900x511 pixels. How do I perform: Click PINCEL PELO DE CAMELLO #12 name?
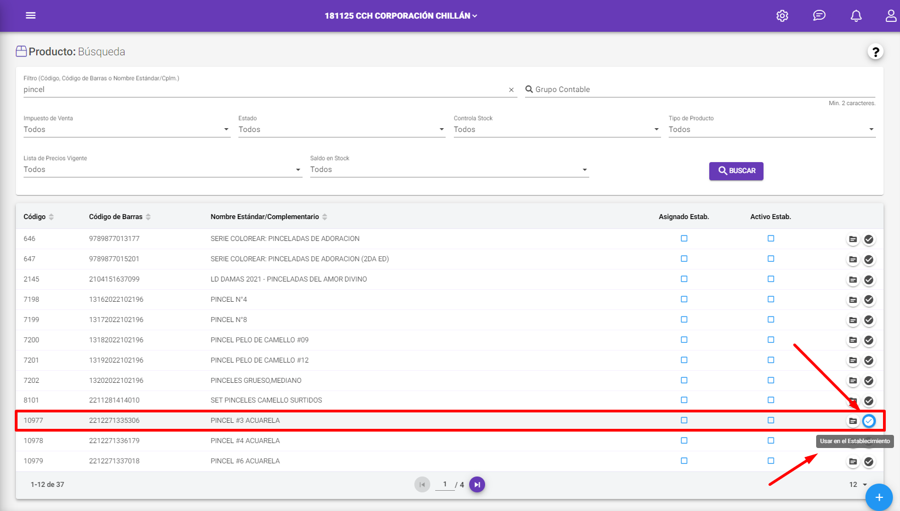point(259,360)
